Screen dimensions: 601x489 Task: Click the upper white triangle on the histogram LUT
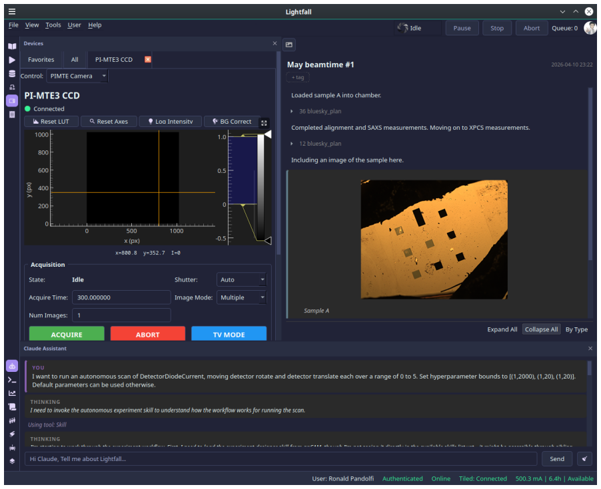(x=268, y=134)
